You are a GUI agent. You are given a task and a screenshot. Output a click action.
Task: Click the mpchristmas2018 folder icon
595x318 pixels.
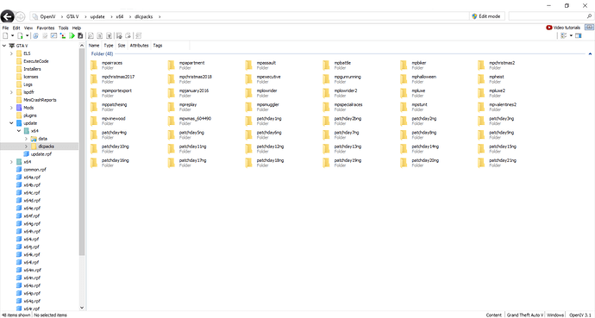point(172,79)
